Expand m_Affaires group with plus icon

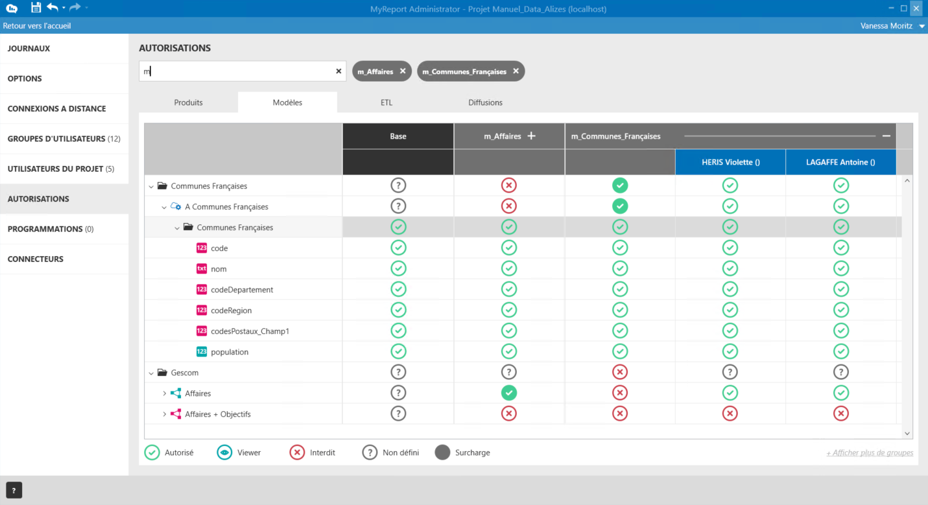(x=531, y=136)
